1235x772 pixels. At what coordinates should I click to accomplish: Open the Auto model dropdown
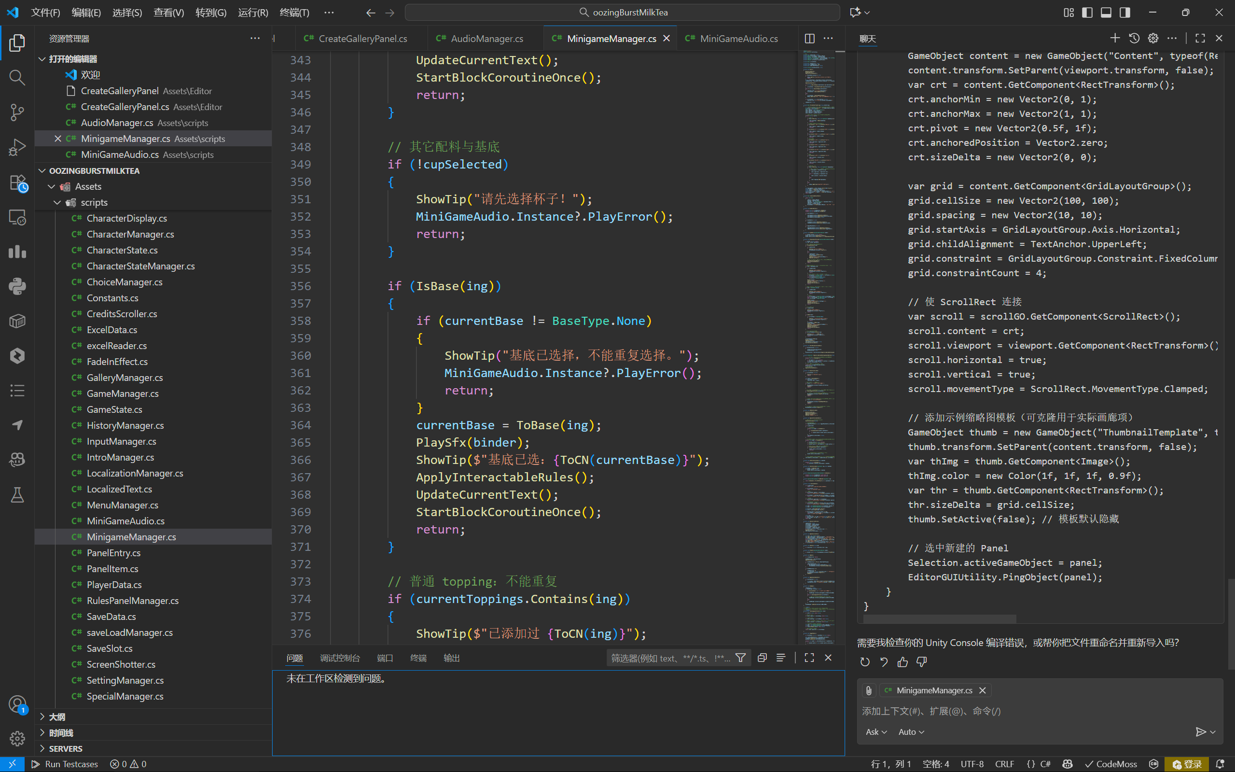(x=911, y=731)
